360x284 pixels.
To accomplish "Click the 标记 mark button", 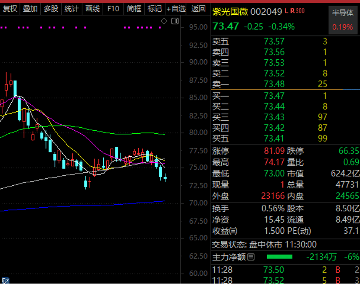I will [154, 9].
